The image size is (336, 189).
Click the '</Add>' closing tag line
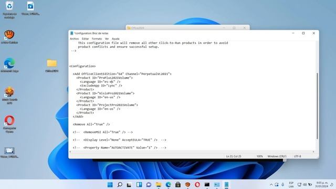78,117
